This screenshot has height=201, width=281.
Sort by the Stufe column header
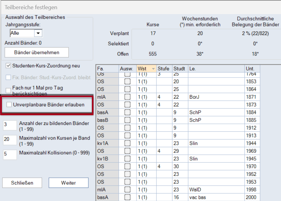[164, 69]
